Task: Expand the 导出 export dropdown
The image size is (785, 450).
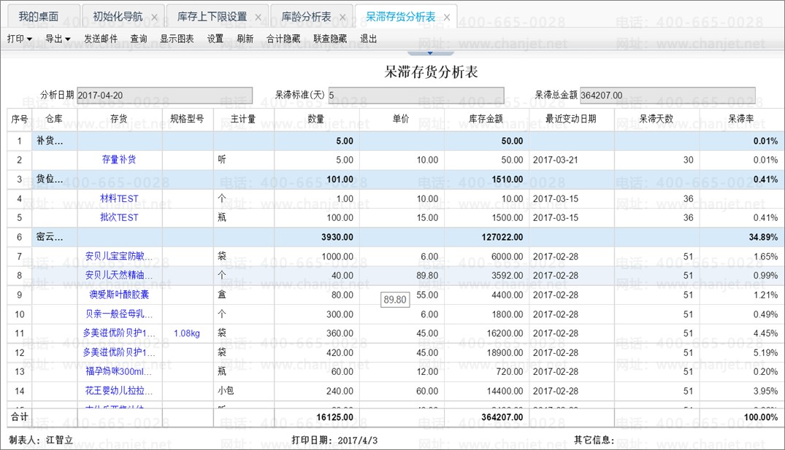Action: pos(58,39)
